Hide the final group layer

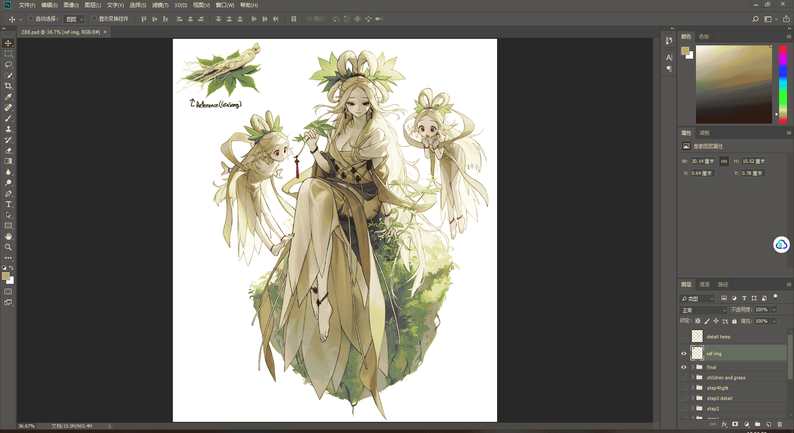pos(684,367)
